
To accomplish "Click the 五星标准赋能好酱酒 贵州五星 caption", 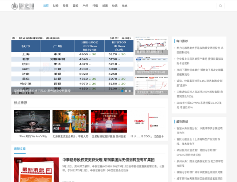I will click(x=109, y=136).
